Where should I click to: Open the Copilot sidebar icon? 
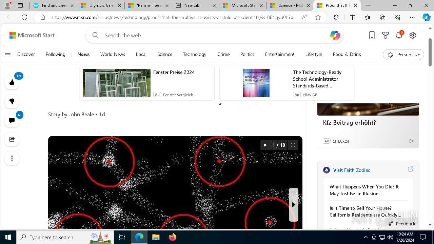[427, 17]
